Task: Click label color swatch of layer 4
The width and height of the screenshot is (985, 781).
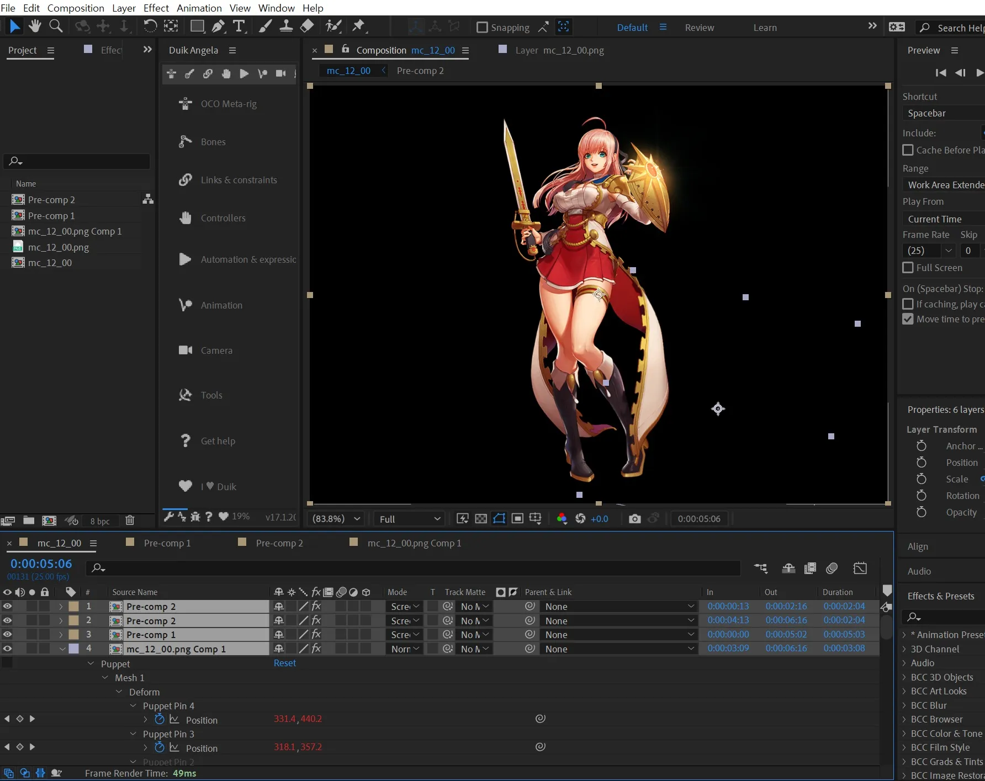Action: pos(73,649)
